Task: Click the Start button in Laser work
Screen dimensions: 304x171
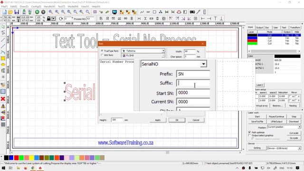Action: (257, 116)
